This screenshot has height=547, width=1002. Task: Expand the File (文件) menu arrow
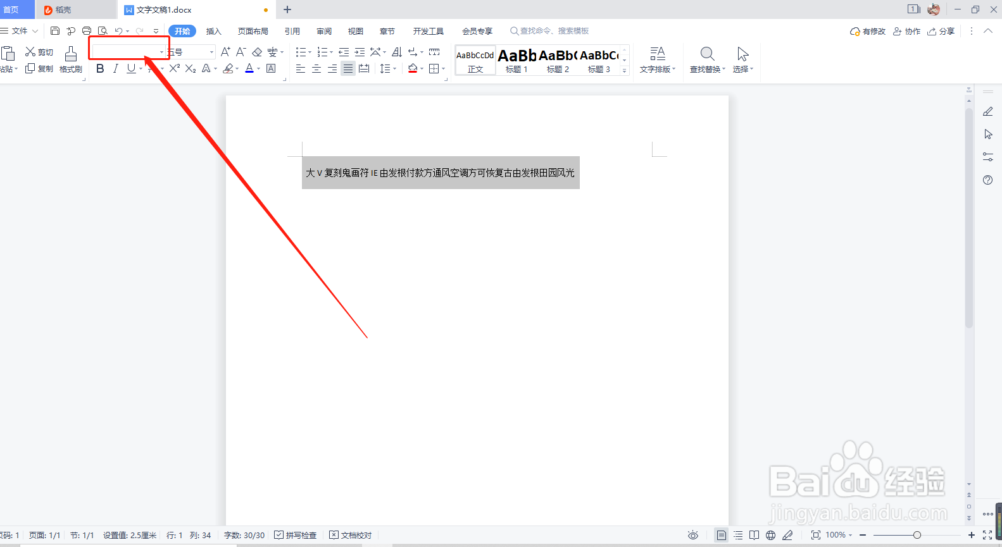pos(35,31)
